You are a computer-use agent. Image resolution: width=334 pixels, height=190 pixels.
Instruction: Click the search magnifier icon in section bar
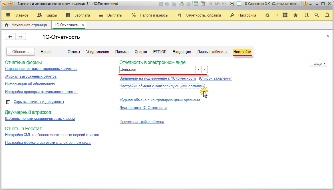tap(317, 15)
